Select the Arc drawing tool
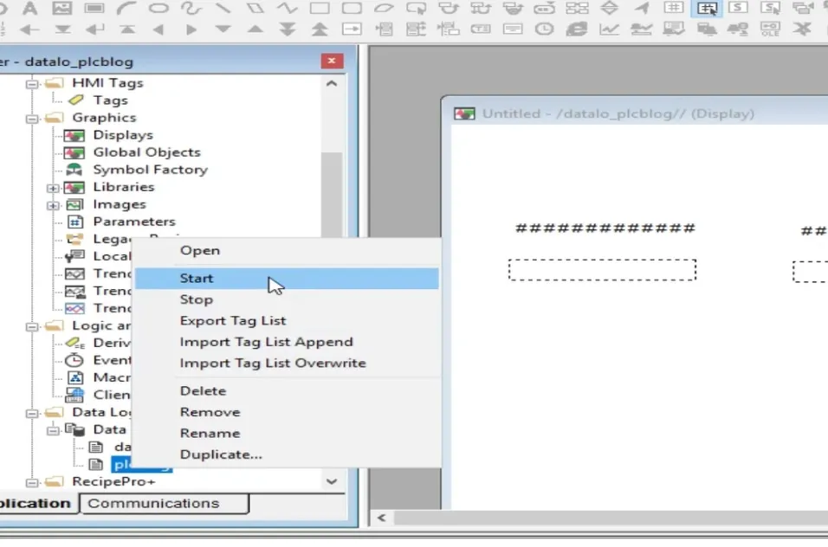The image size is (828, 547). click(126, 8)
